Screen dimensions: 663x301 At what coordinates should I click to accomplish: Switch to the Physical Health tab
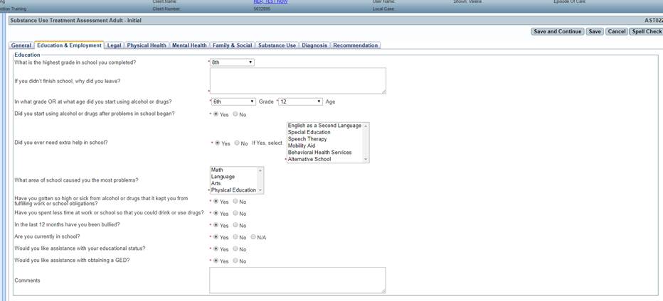pyautogui.click(x=147, y=45)
